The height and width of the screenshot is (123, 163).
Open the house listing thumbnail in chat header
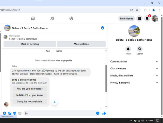pyautogui.click(x=7, y=28)
